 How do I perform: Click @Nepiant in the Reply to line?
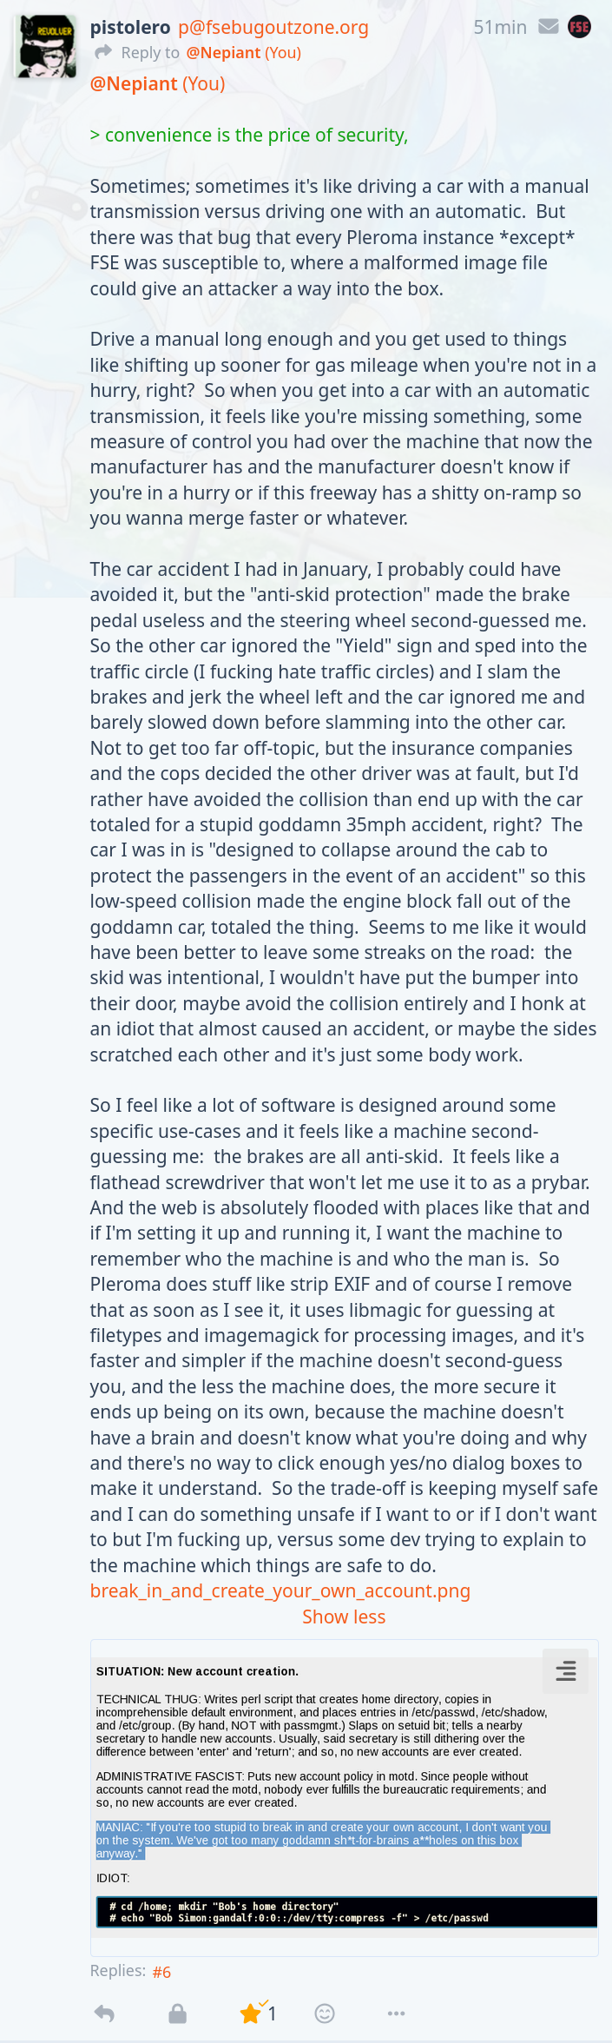tap(223, 53)
